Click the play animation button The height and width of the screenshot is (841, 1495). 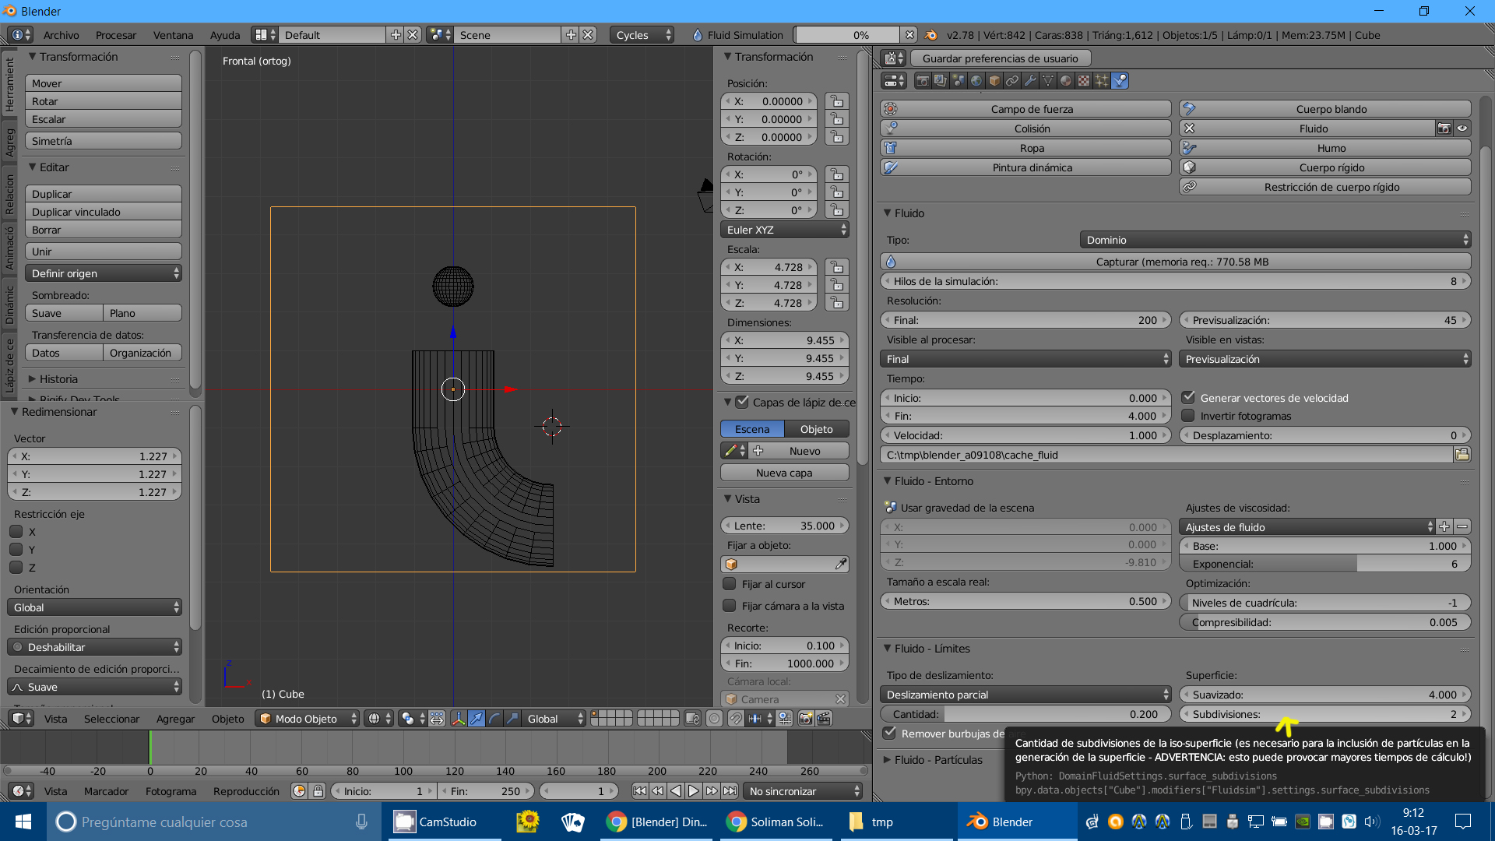pos(693,791)
